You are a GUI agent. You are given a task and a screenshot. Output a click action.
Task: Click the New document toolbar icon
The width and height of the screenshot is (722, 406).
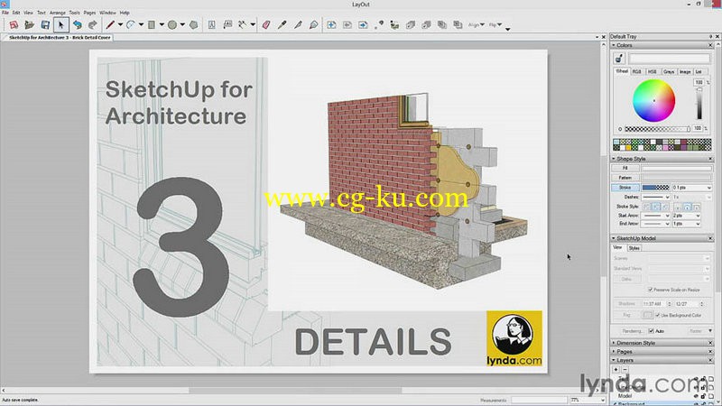pos(14,25)
